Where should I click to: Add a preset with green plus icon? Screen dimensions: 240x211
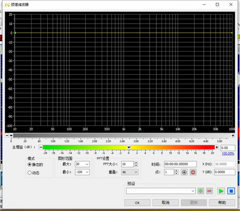coord(200,191)
